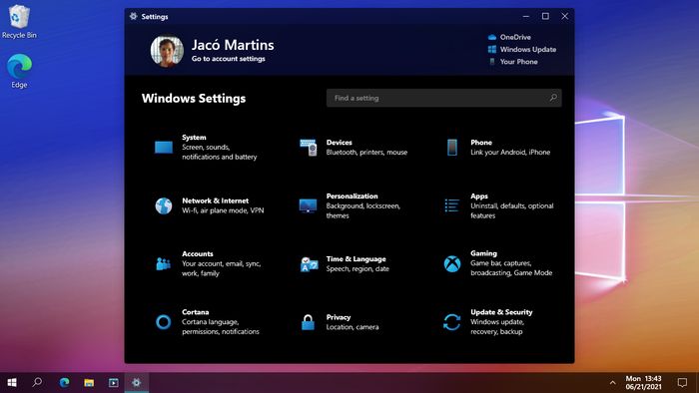Screen dimensions: 699x393
Task: Open the Time & Language icon
Action: click(x=309, y=264)
